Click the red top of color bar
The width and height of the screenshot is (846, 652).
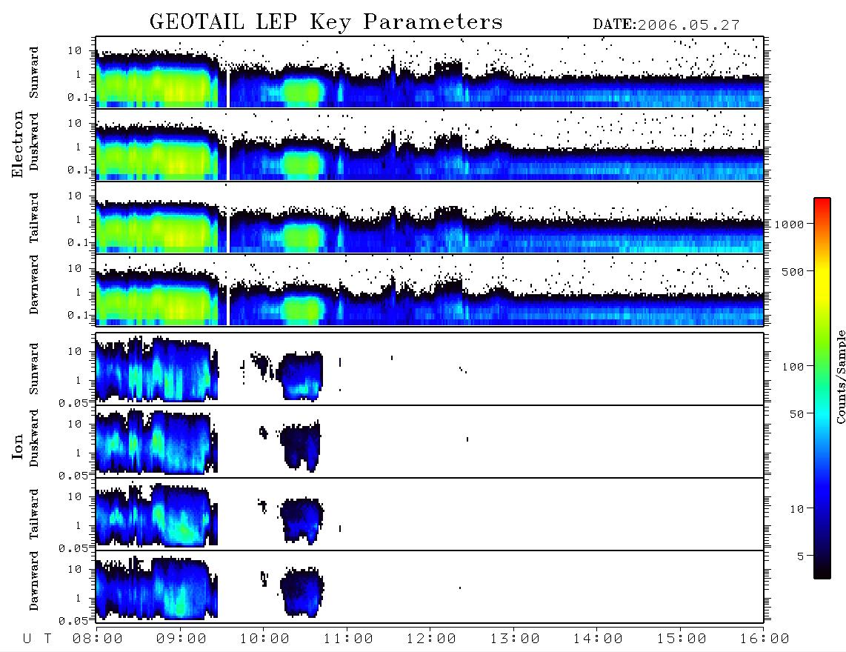(x=822, y=202)
